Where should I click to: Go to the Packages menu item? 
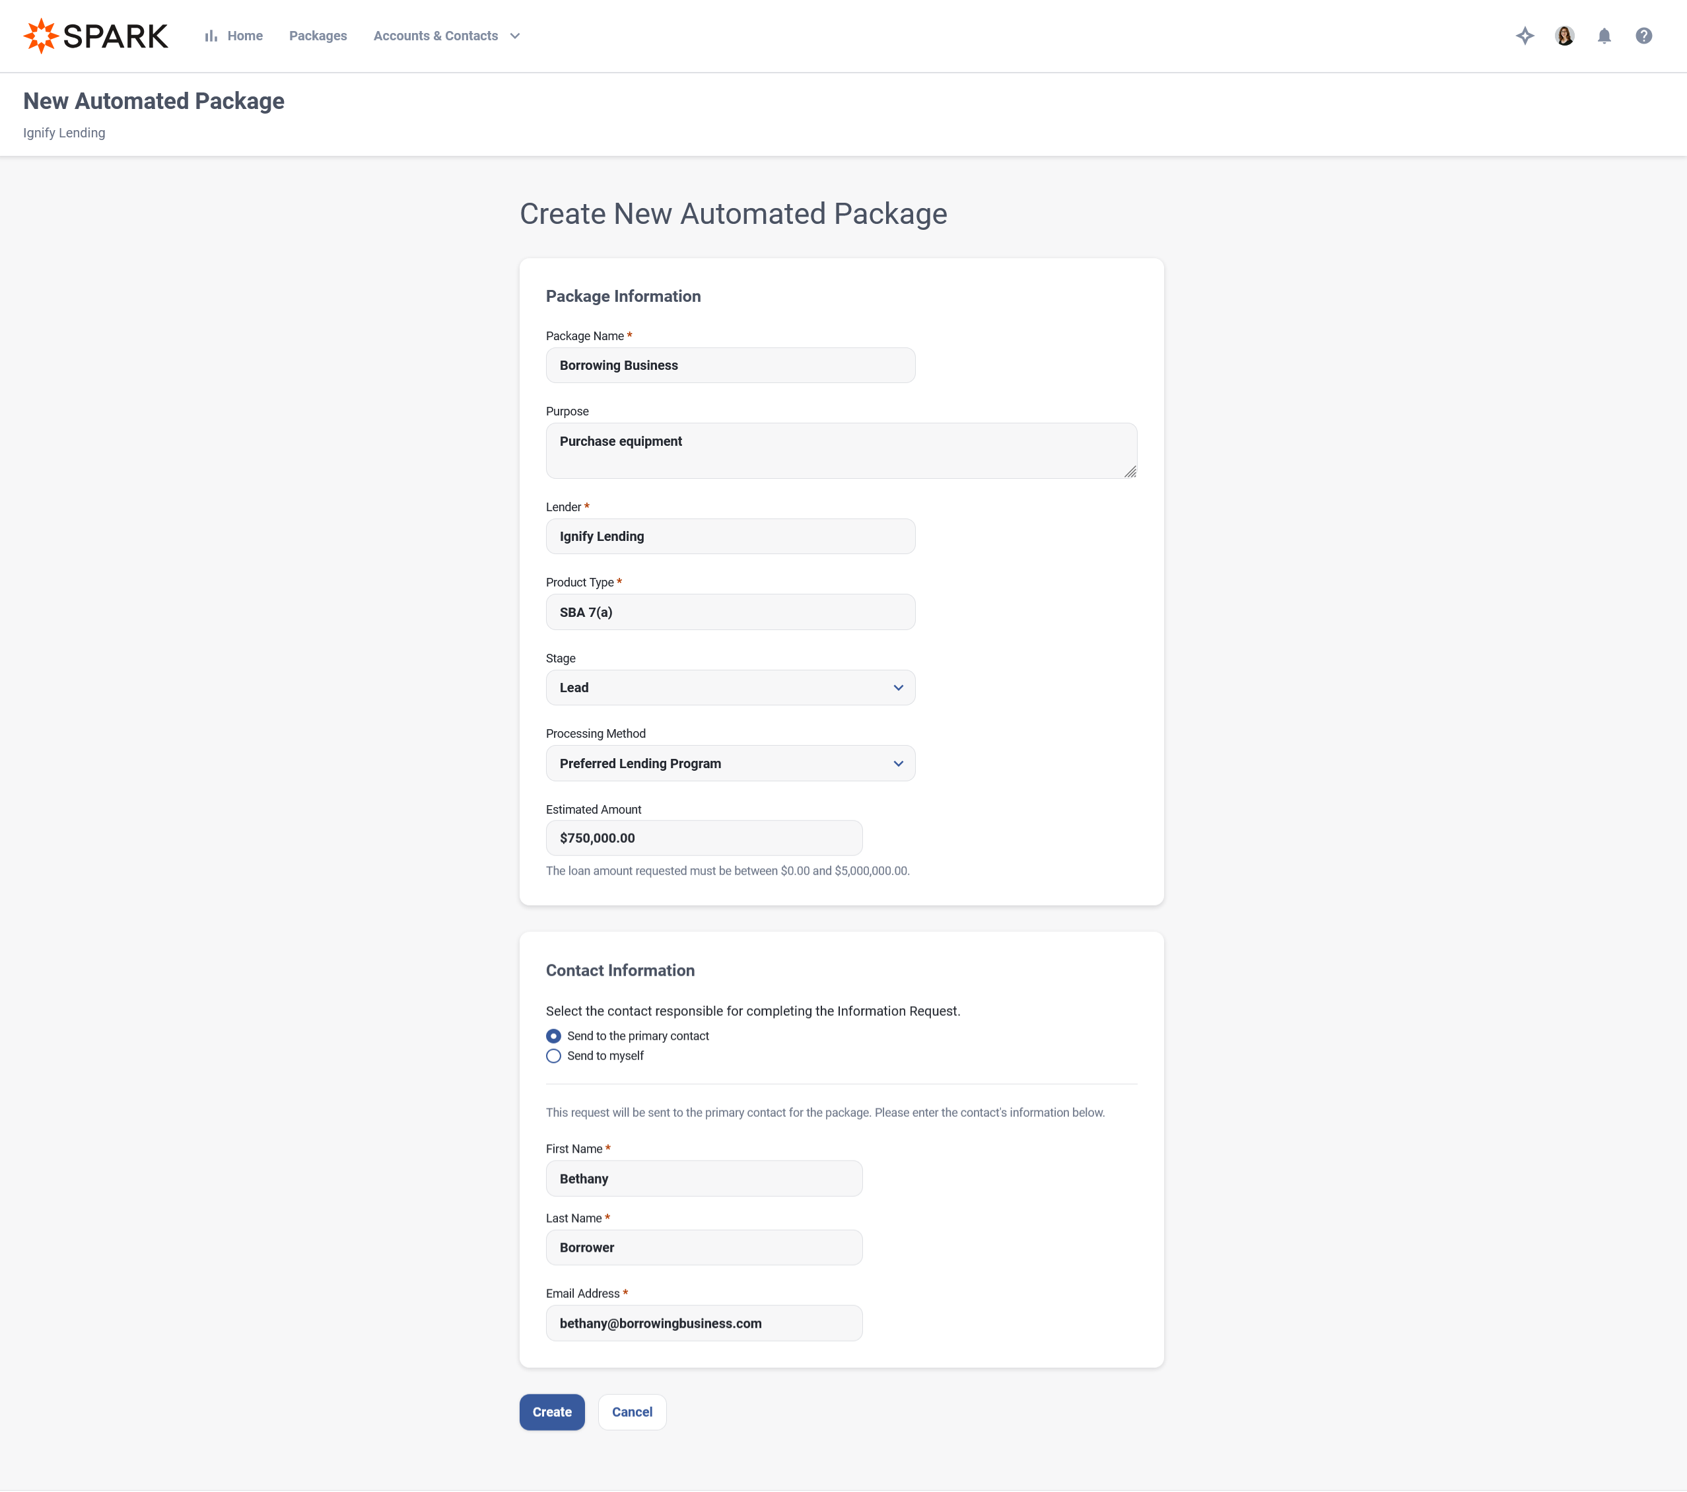point(318,36)
